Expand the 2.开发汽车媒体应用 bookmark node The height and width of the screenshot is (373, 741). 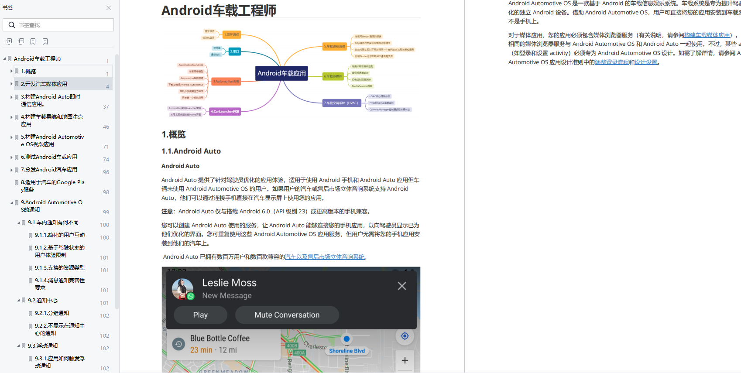pyautogui.click(x=11, y=84)
